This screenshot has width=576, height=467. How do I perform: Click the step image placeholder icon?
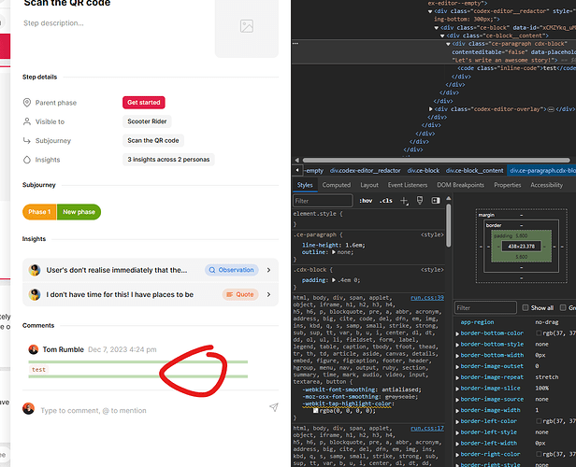click(247, 26)
